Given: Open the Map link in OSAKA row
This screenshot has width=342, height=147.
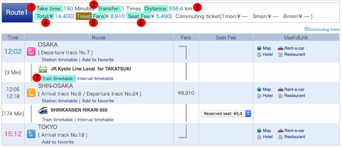Looking at the screenshot, I should 267,48.
